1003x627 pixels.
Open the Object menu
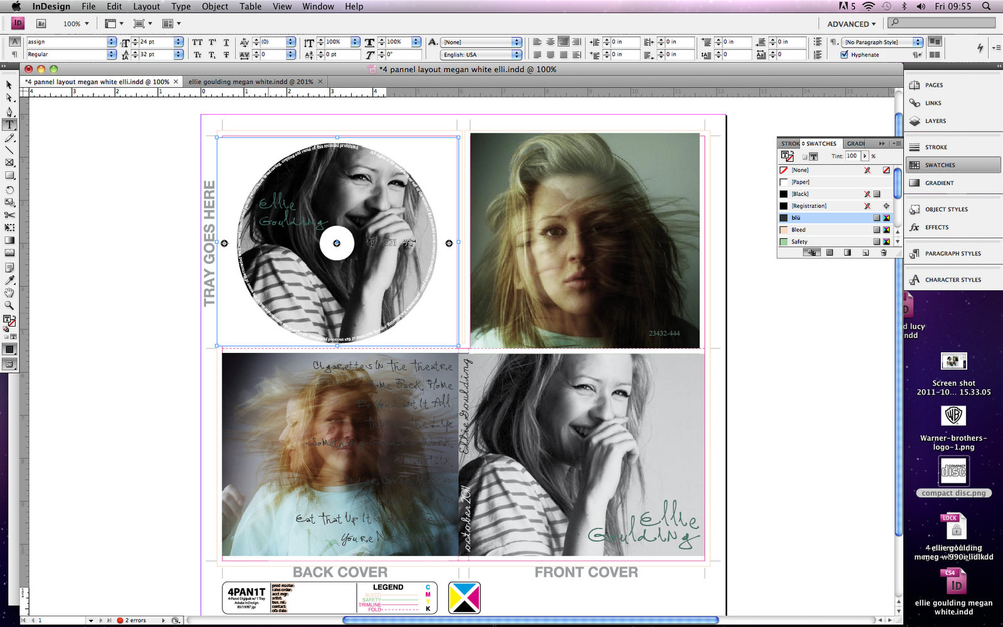click(x=214, y=6)
